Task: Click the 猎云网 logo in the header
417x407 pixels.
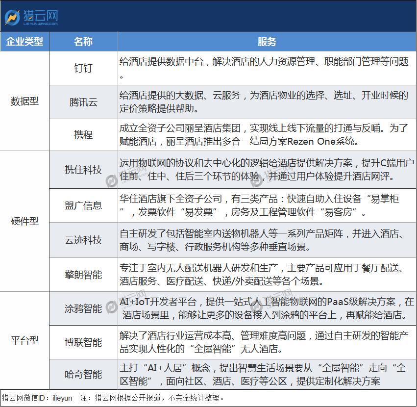Action: (31, 17)
